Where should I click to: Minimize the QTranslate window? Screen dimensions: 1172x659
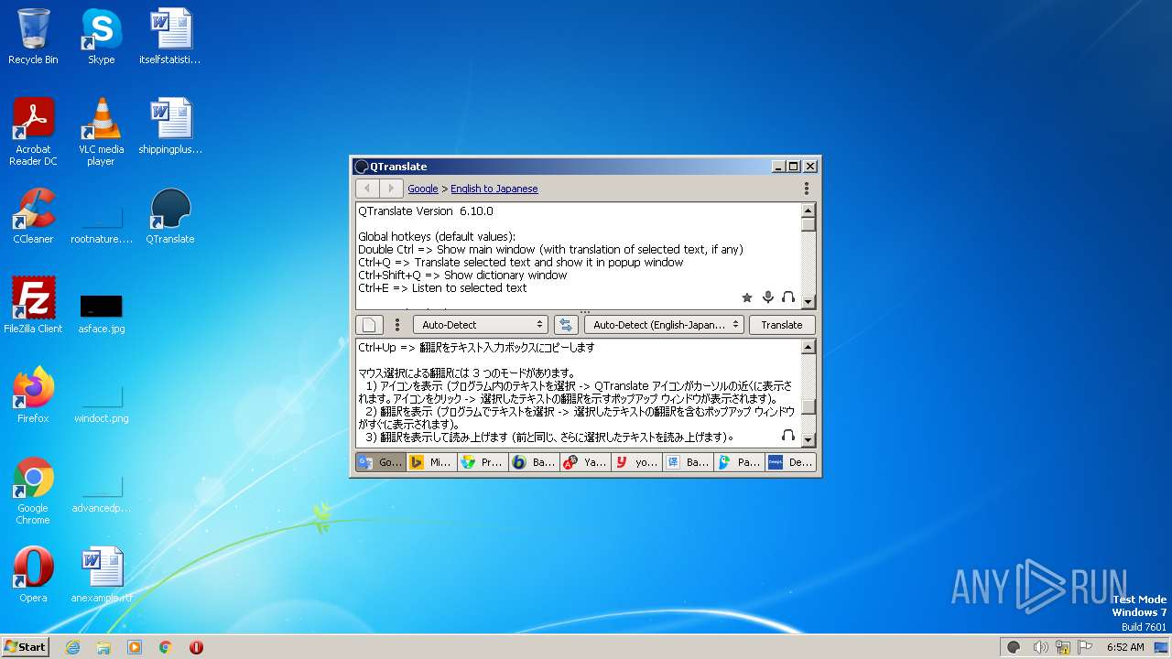(777, 167)
